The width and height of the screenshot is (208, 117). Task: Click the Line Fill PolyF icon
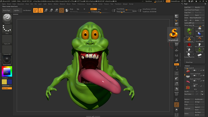[176, 94]
